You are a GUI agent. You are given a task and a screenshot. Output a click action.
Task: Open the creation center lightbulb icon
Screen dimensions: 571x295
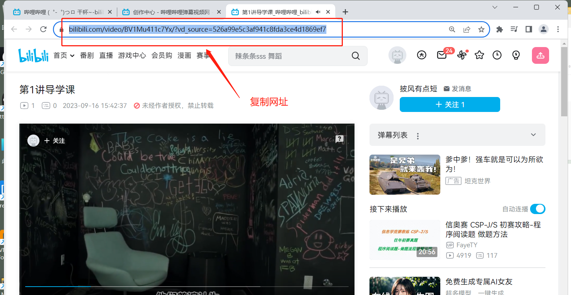tap(516, 55)
